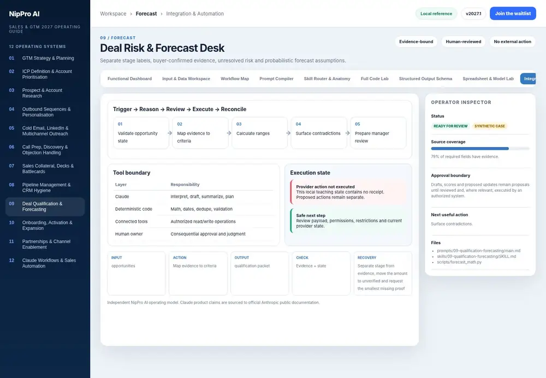Go to Workspace breadcrumb

[x=113, y=14]
